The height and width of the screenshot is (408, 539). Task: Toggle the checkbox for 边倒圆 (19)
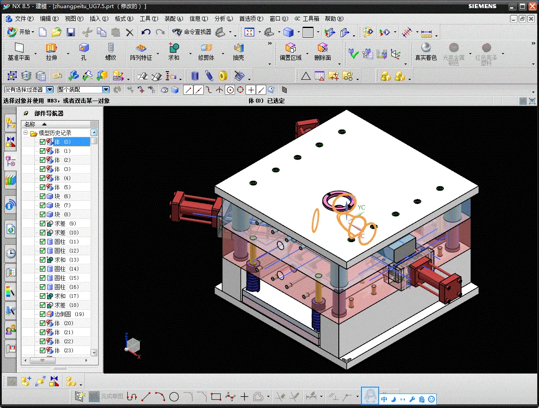pyautogui.click(x=43, y=314)
